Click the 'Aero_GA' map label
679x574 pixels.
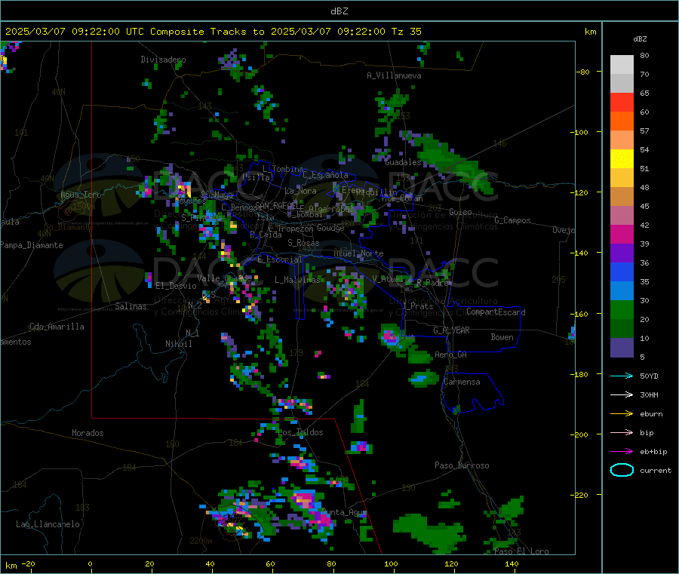click(x=451, y=355)
